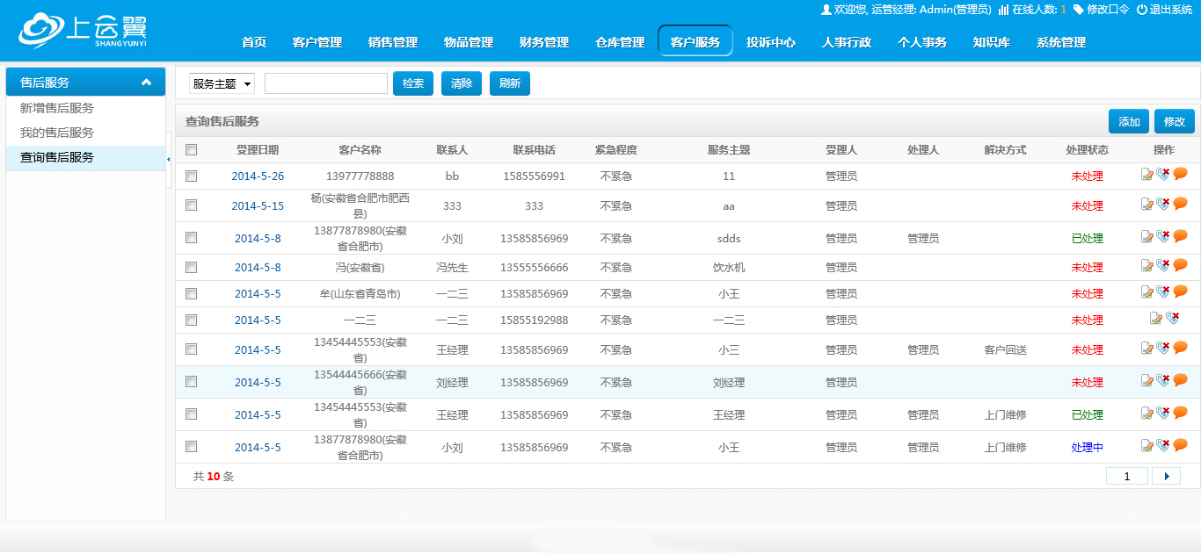Tick the select-all checkbox in the table header
1201x554 pixels.
(191, 150)
